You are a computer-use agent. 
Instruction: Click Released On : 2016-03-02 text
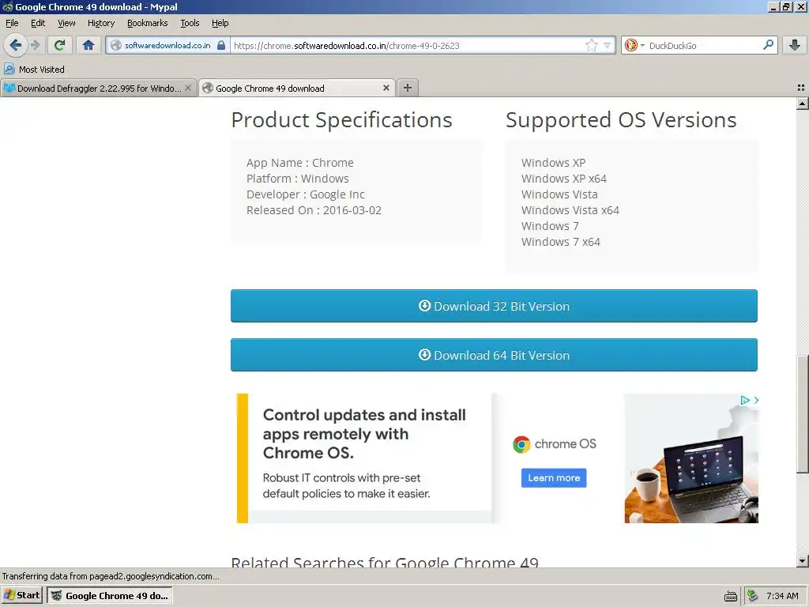point(314,210)
